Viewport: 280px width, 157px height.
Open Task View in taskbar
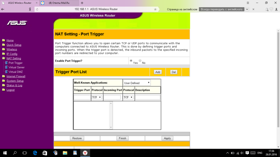[24, 153]
